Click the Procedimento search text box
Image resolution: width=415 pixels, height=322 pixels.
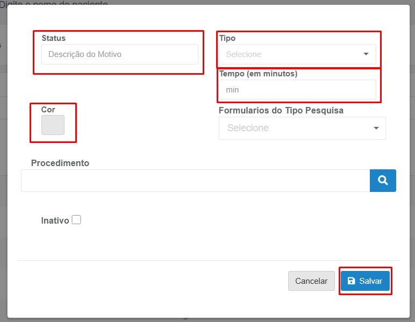[195, 181]
